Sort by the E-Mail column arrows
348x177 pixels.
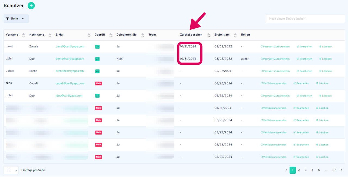point(89,35)
